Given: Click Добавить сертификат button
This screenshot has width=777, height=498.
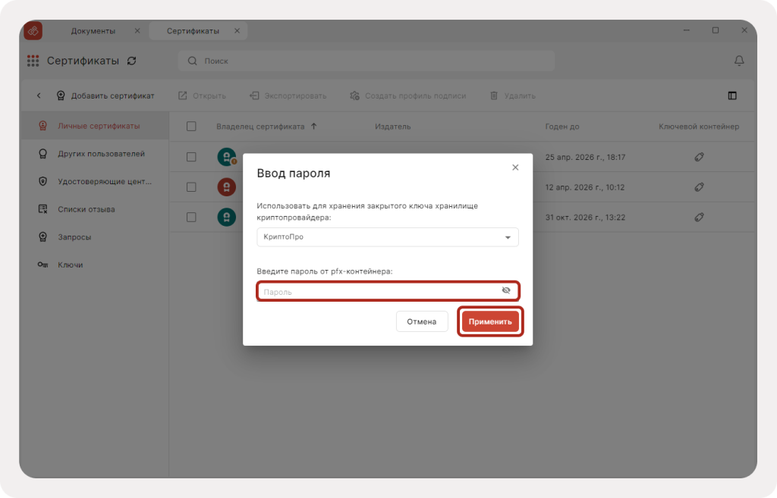Looking at the screenshot, I should click(105, 96).
